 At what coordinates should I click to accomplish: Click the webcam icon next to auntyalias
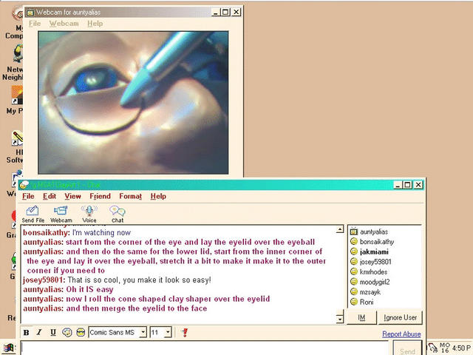[x=354, y=231]
